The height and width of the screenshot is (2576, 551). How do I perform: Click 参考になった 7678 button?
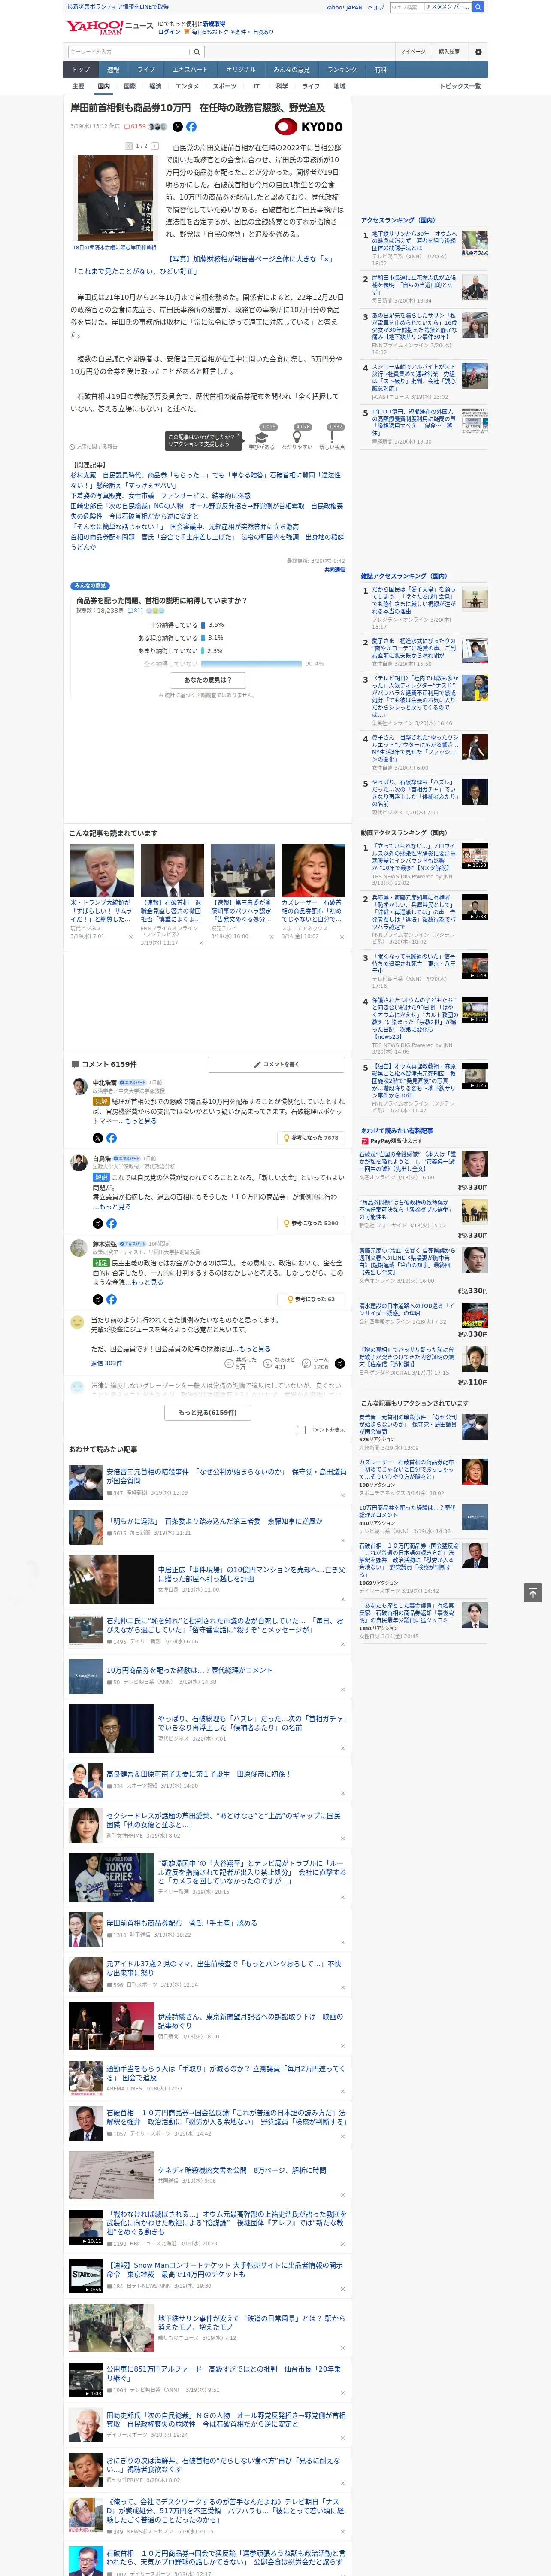(311, 1138)
